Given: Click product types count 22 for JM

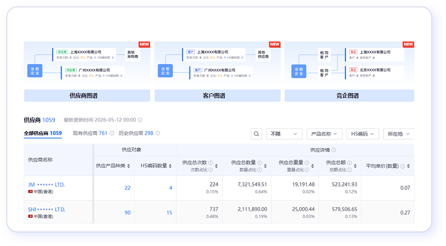Looking at the screenshot, I should (127, 188).
